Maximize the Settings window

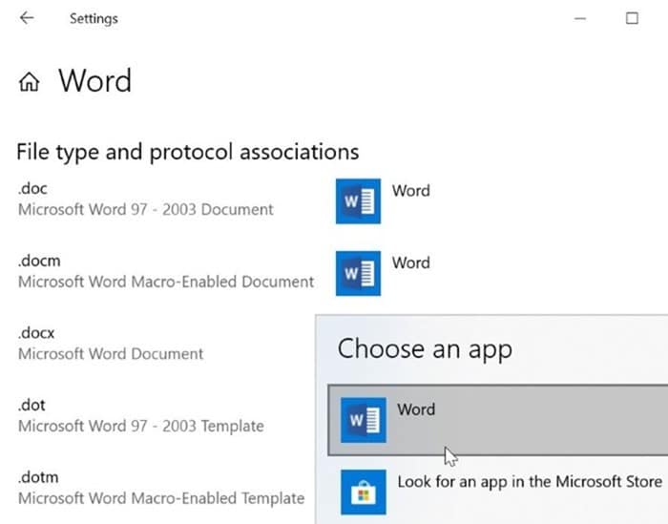pos(632,18)
